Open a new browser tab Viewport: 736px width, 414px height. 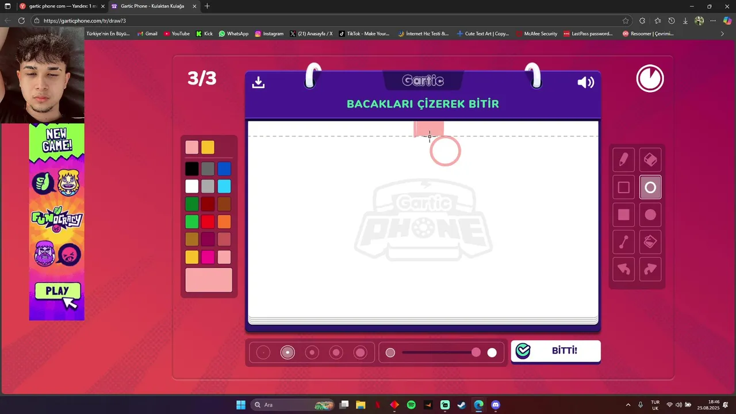tap(207, 6)
